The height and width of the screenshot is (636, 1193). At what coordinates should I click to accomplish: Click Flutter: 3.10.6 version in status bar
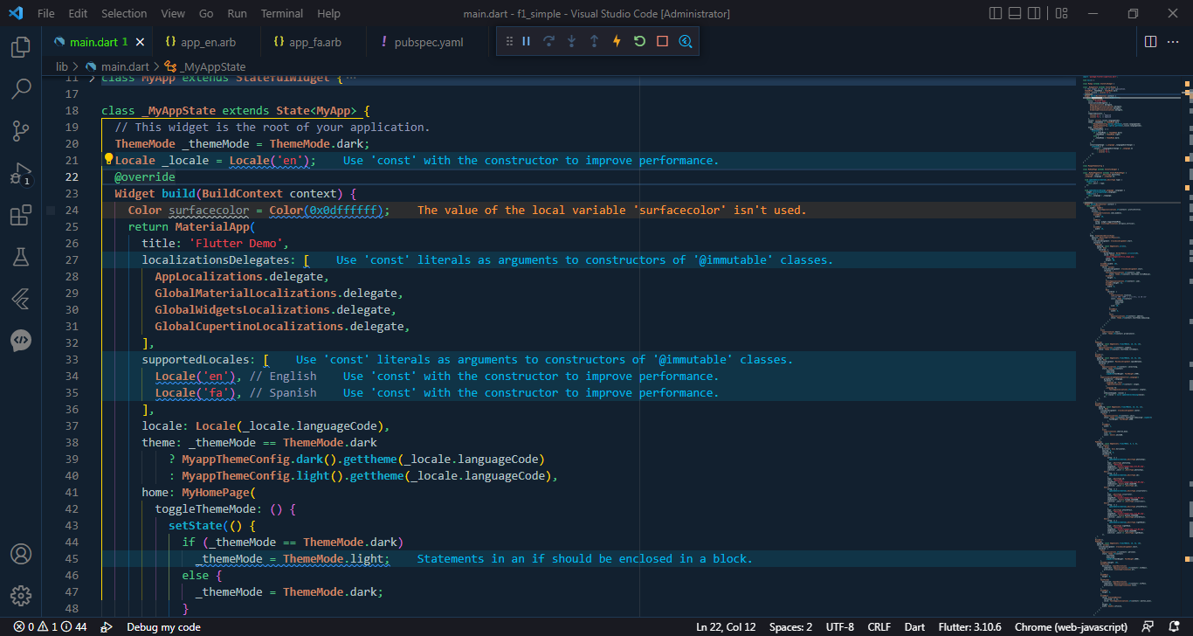click(x=969, y=626)
